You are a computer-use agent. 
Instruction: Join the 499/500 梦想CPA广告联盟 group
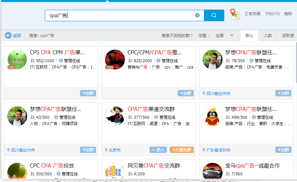[283, 150]
